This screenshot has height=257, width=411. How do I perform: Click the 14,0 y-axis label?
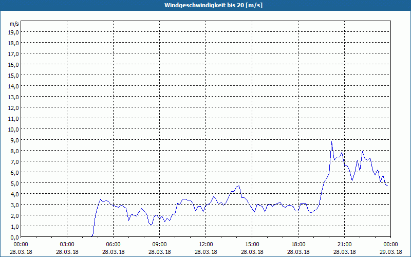pyautogui.click(x=14, y=86)
